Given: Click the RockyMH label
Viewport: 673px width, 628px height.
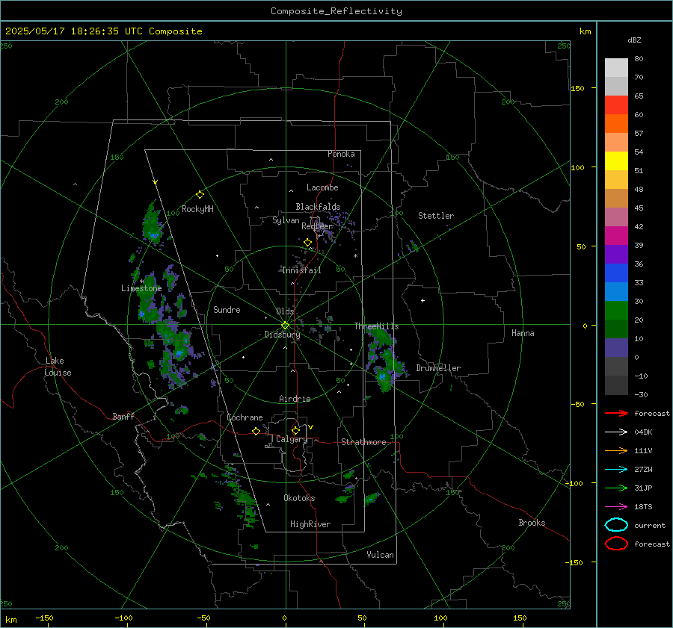Looking at the screenshot, I should coord(197,209).
